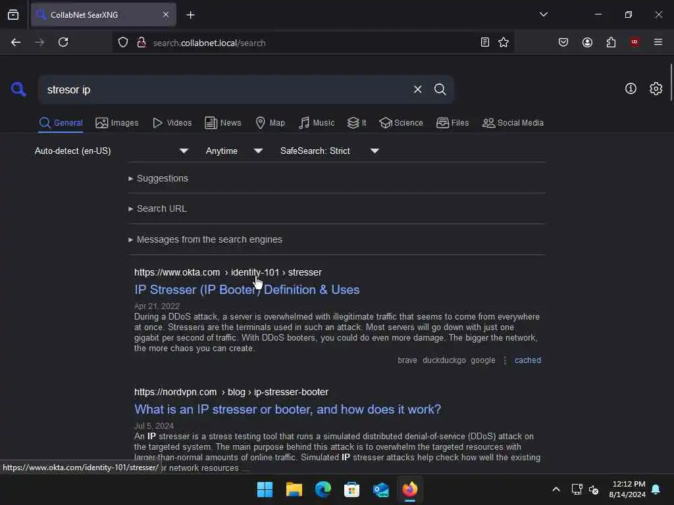Open uBlock Origin extension icon
The width and height of the screenshot is (674, 505).
point(635,42)
